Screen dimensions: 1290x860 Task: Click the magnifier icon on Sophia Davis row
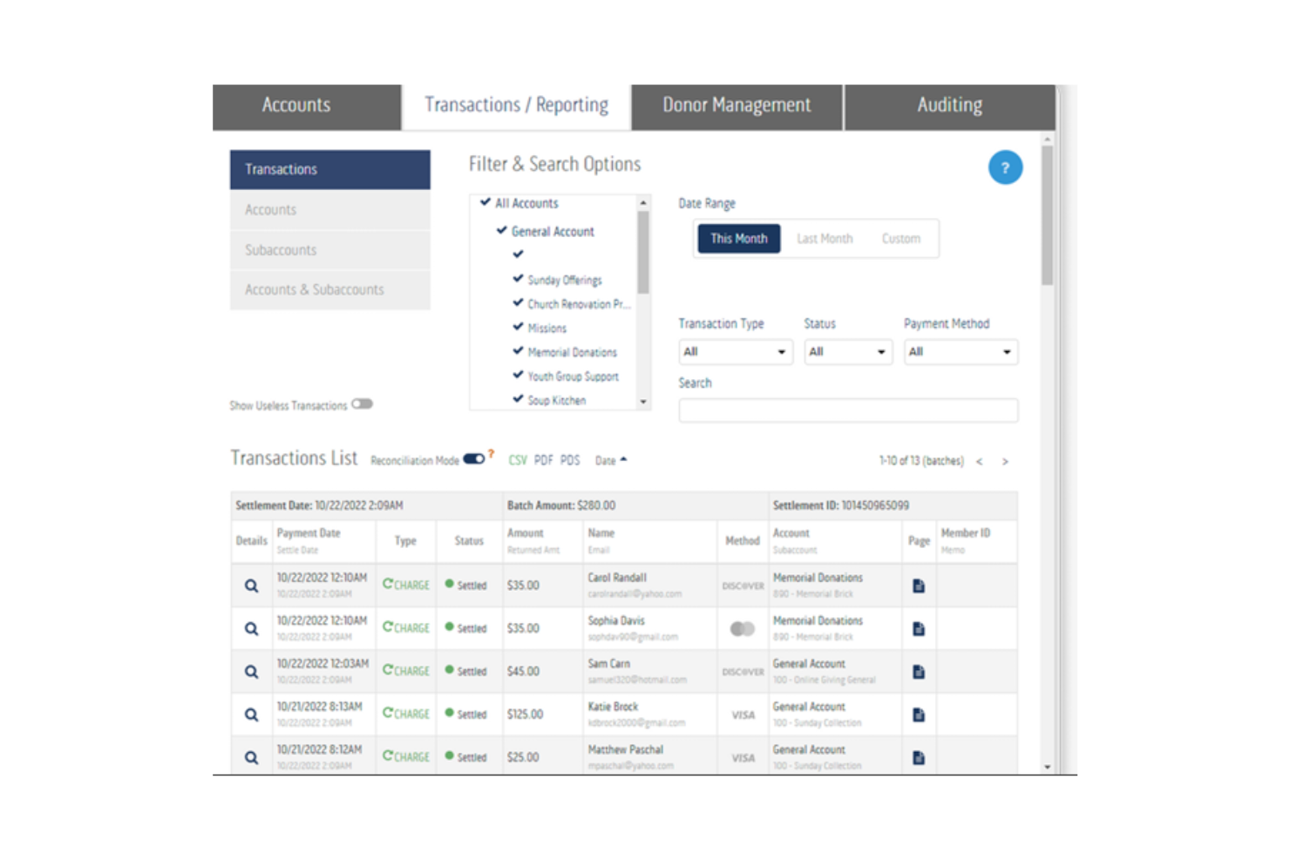[250, 628]
